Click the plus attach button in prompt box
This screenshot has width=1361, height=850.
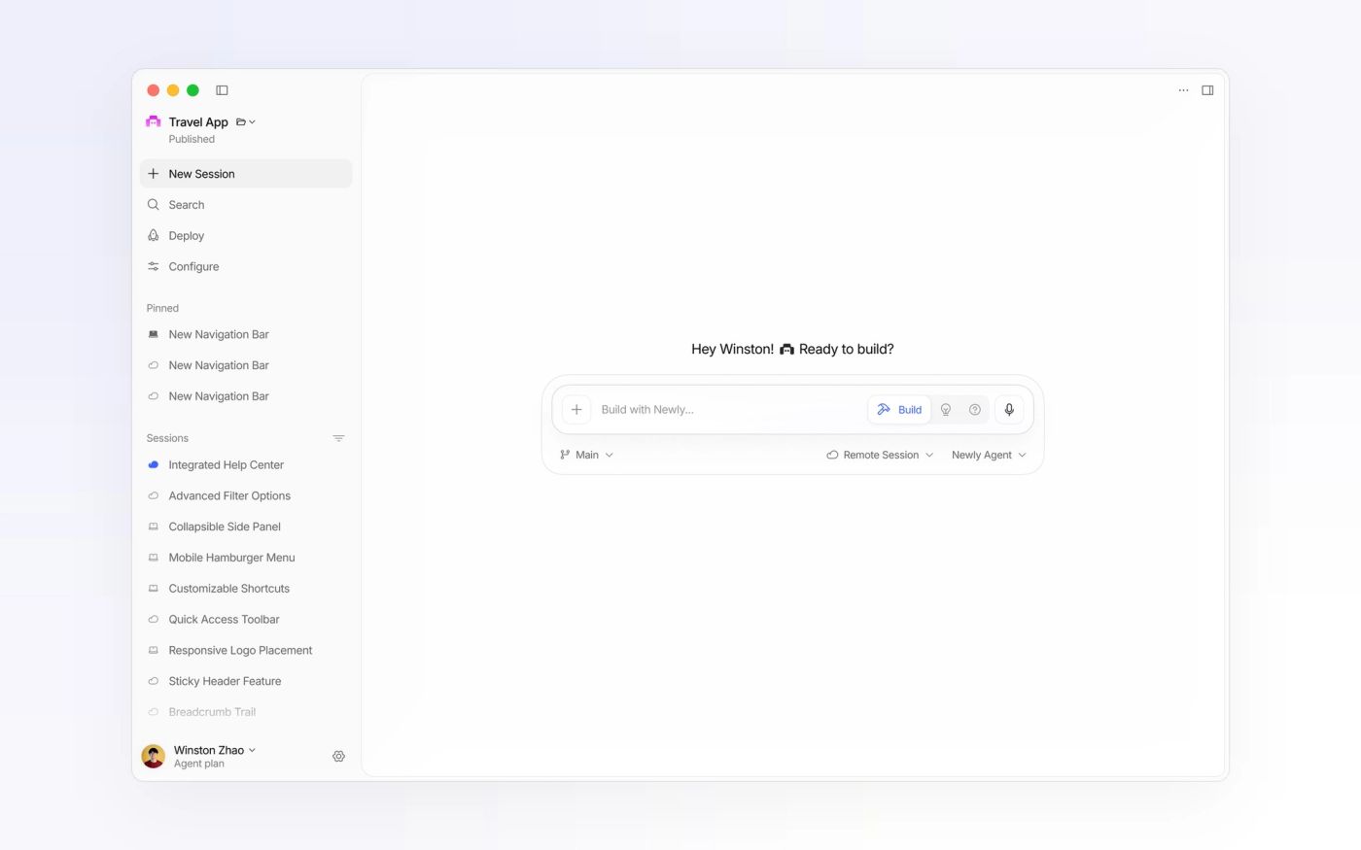pyautogui.click(x=576, y=409)
